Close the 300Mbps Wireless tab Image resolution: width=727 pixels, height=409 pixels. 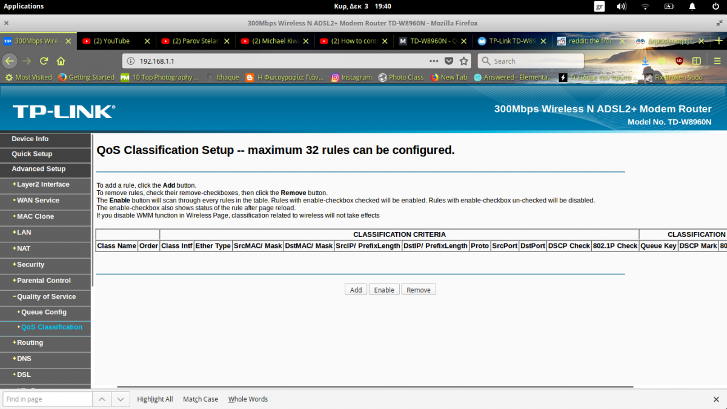[68, 41]
